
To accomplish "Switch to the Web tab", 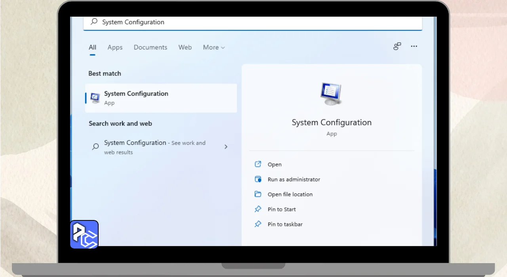I will tap(185, 47).
